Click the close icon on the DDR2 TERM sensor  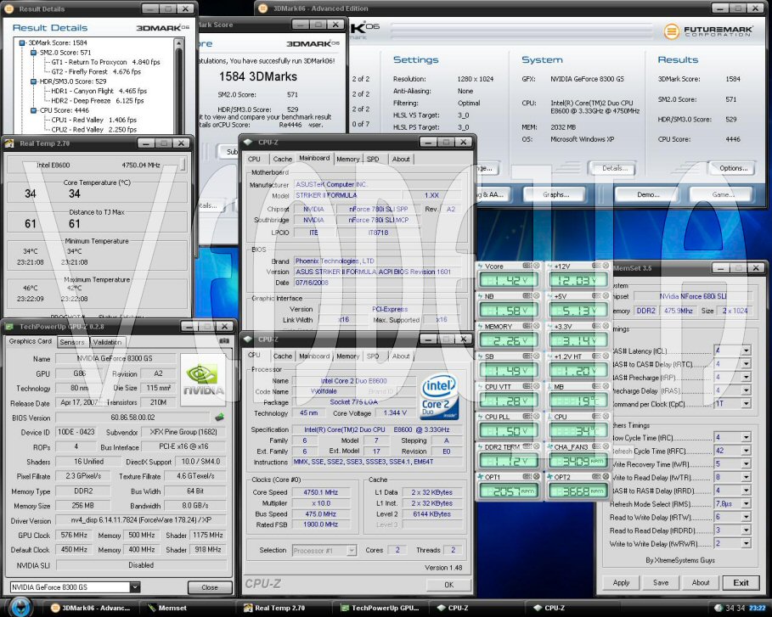coord(536,446)
